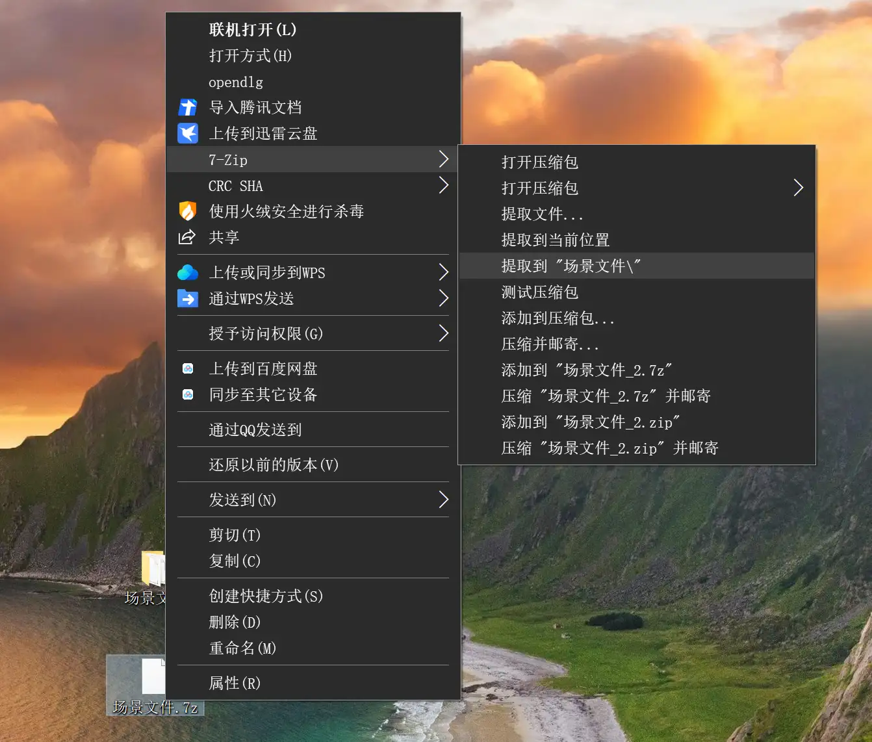The image size is (872, 742).
Task: Click the Baidu Netdisk upload icon
Action: point(188,368)
